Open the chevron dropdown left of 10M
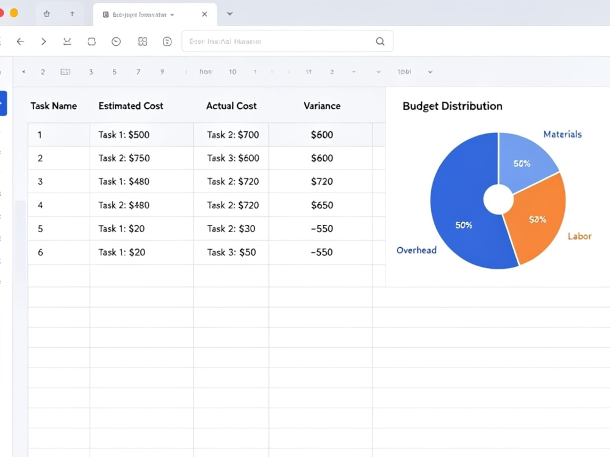Viewport: 610px width, 457px height. [x=378, y=72]
